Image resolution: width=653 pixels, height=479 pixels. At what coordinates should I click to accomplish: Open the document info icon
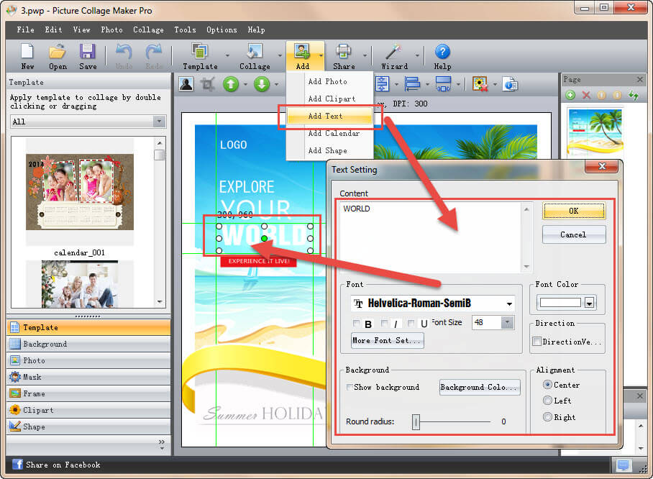point(510,84)
